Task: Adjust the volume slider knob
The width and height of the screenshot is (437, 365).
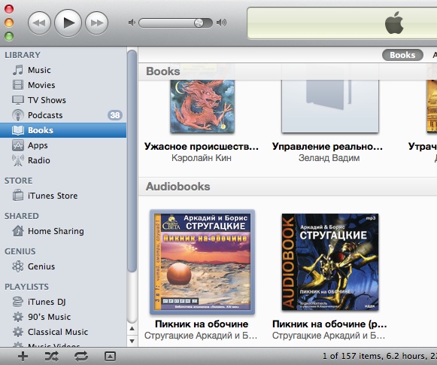Action: click(x=199, y=23)
